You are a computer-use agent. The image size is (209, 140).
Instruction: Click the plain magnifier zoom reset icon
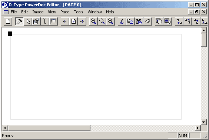(102, 21)
